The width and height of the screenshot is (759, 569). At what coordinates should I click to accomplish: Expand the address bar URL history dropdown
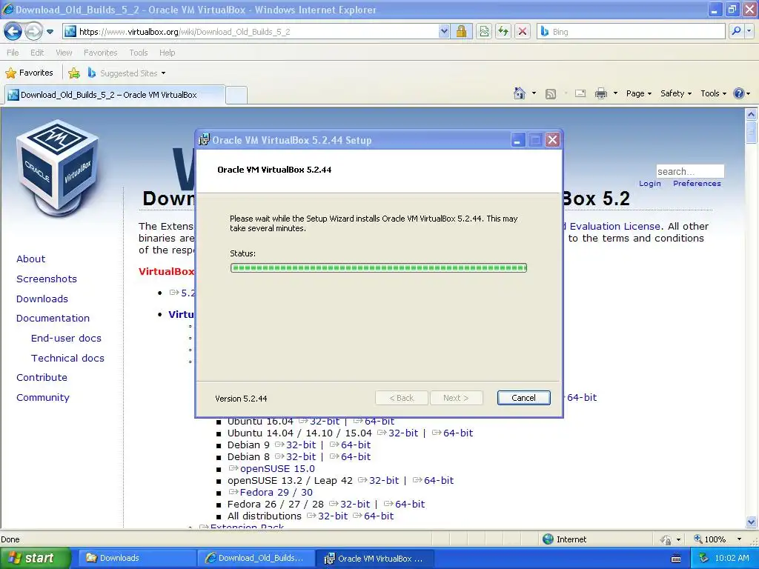444,32
